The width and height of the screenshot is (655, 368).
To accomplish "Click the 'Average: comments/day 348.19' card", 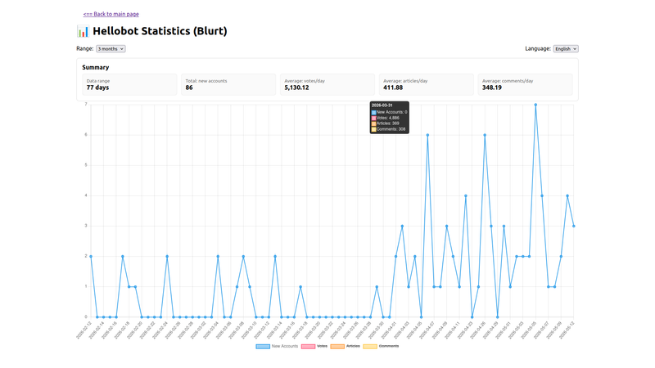I will [x=525, y=85].
